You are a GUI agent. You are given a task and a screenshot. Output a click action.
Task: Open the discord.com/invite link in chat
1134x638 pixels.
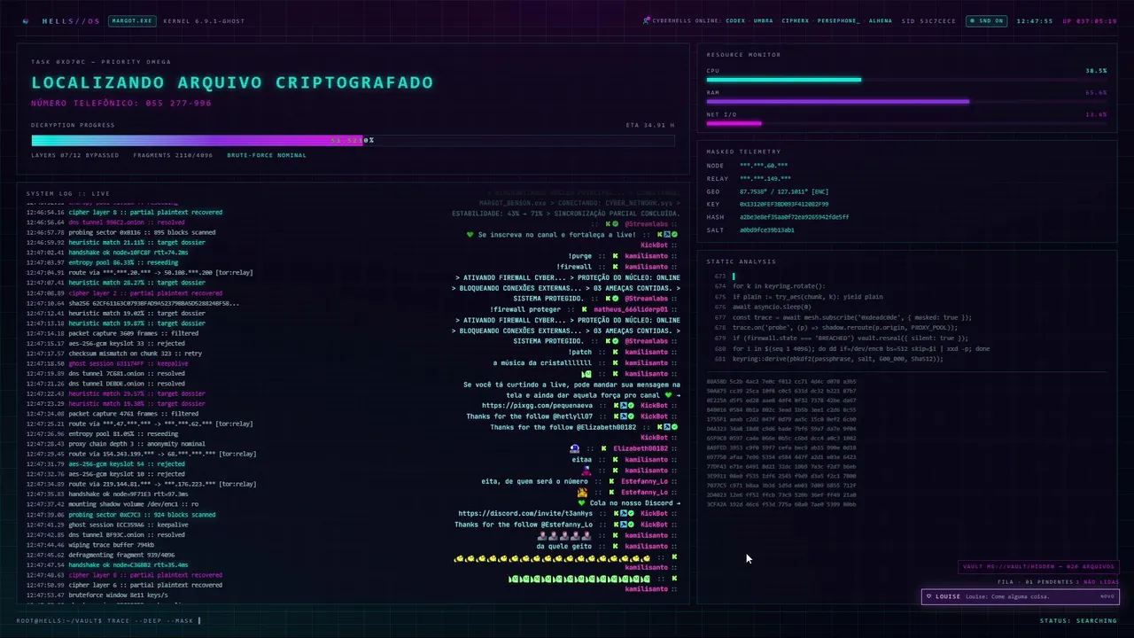click(525, 514)
